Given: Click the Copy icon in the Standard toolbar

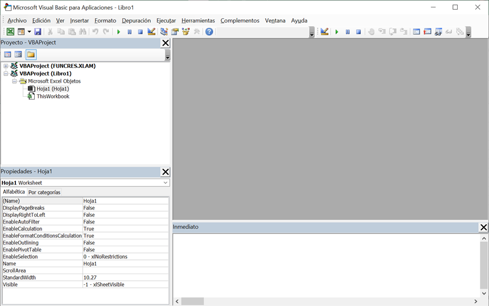Looking at the screenshot, I should (x=61, y=31).
